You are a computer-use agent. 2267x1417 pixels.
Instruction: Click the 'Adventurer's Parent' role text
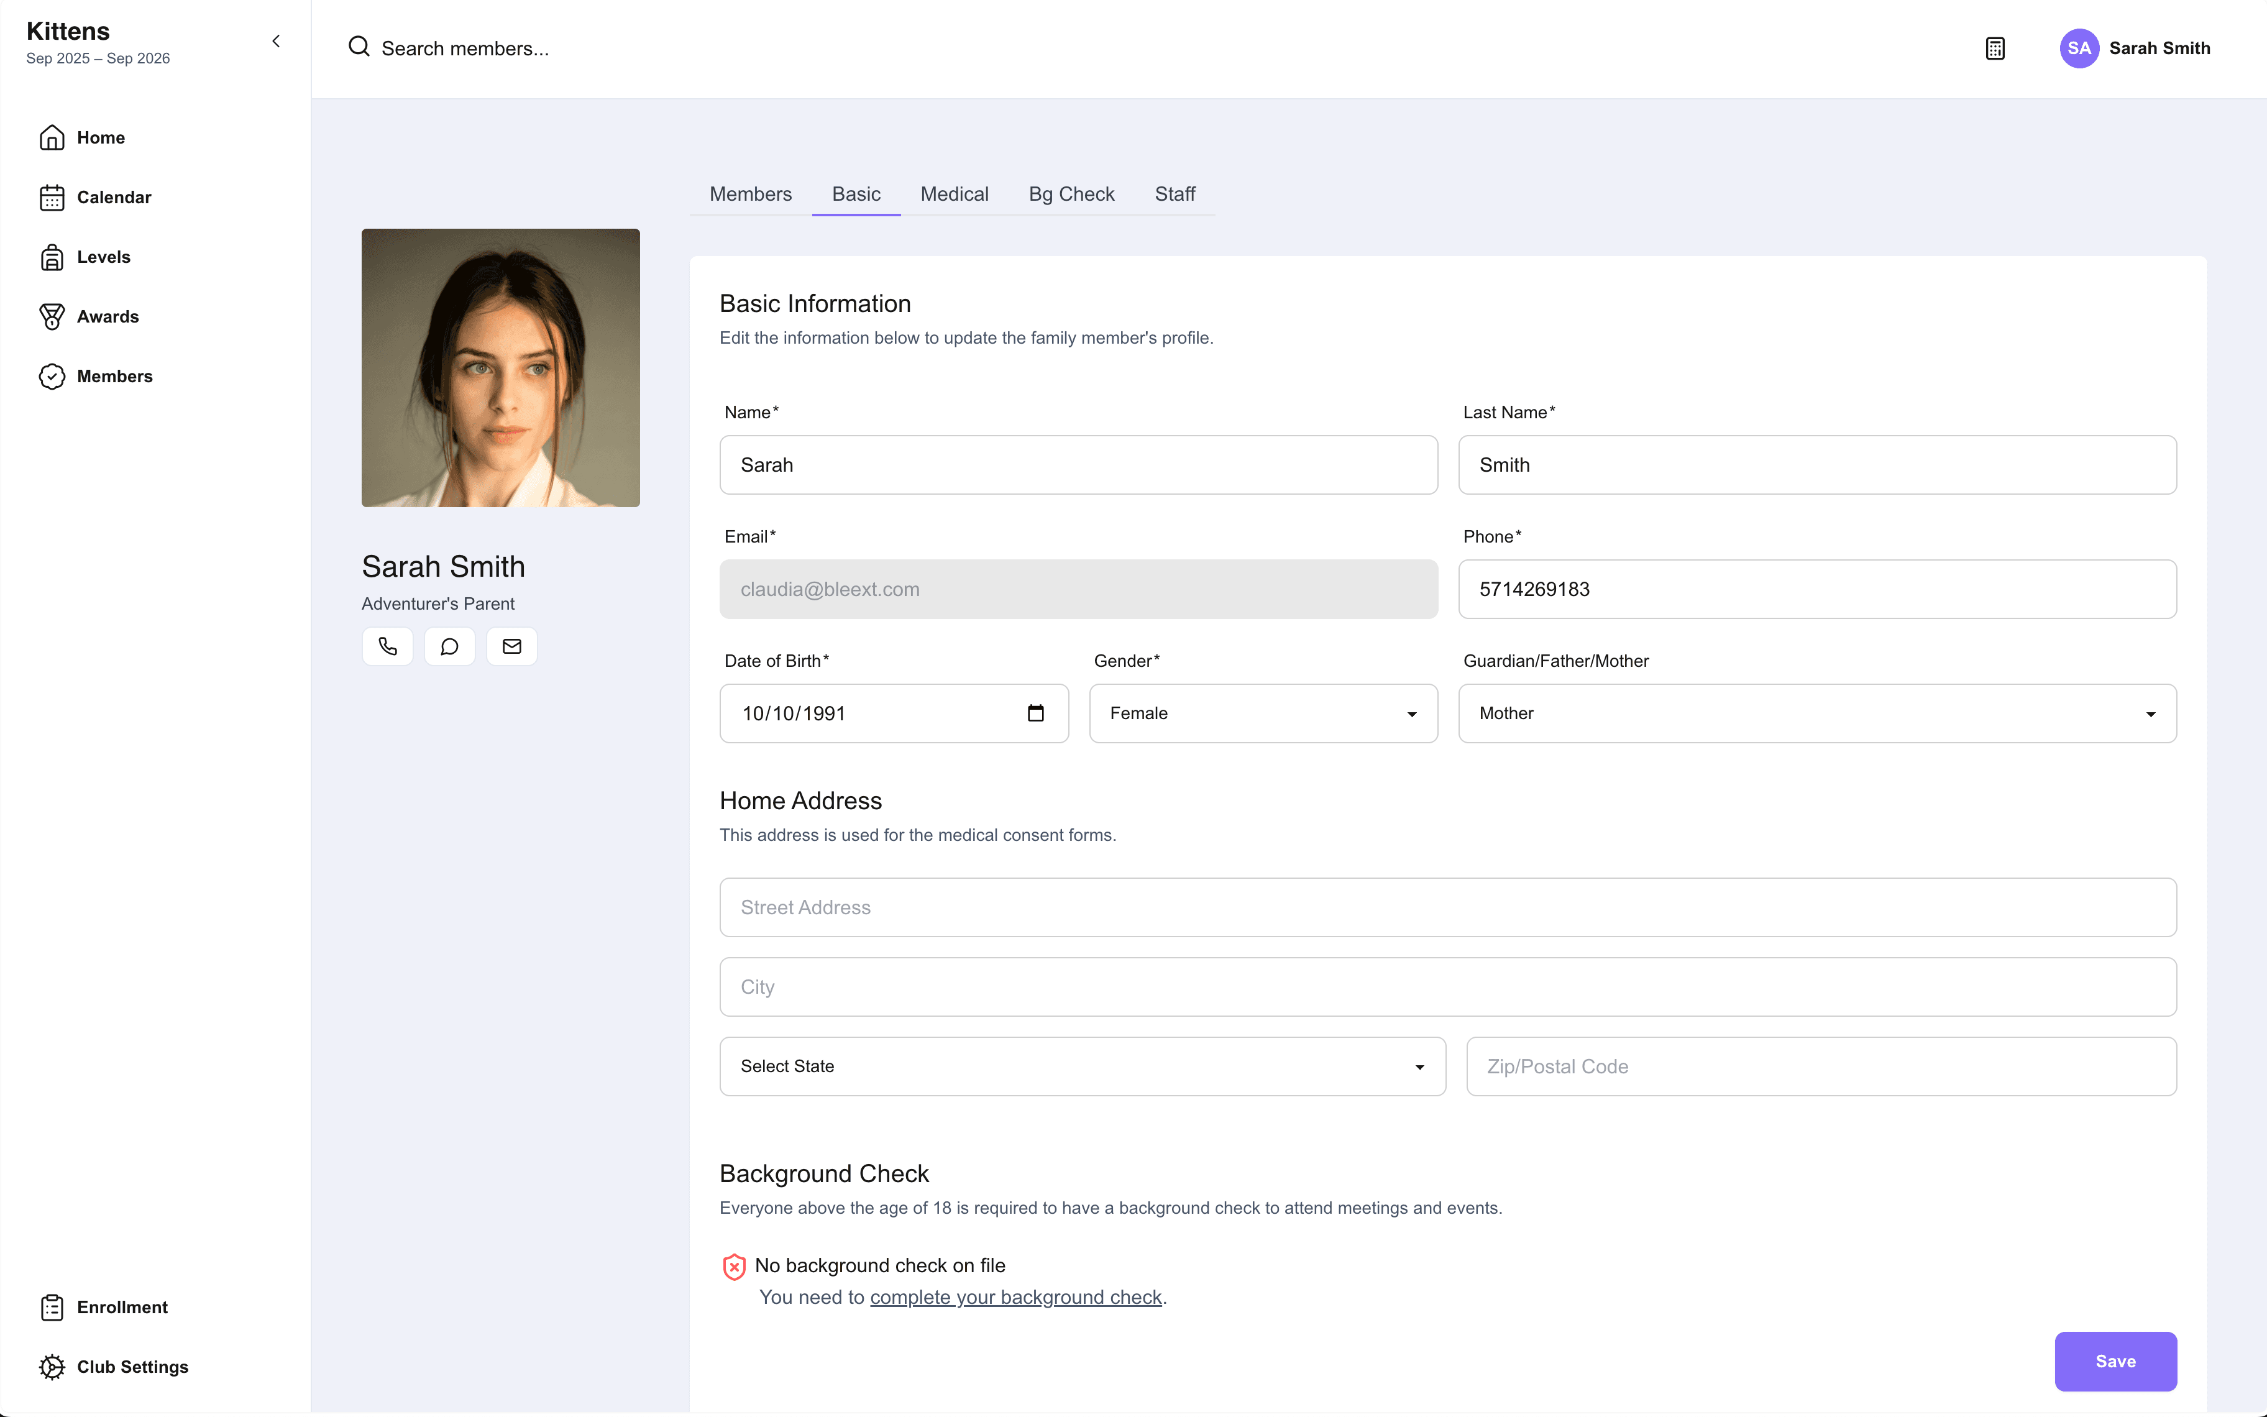[437, 603]
